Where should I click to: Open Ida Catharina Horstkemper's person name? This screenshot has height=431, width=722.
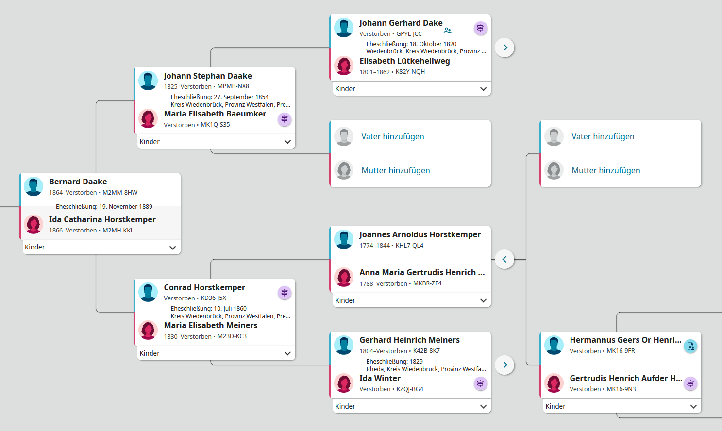pos(102,219)
